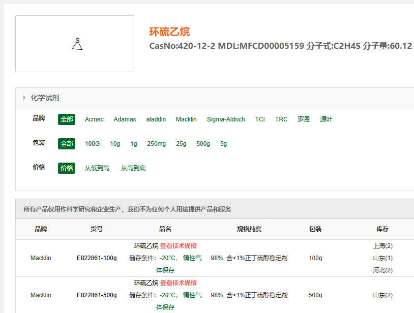
Task: Filter by TRC brand
Action: click(x=281, y=119)
